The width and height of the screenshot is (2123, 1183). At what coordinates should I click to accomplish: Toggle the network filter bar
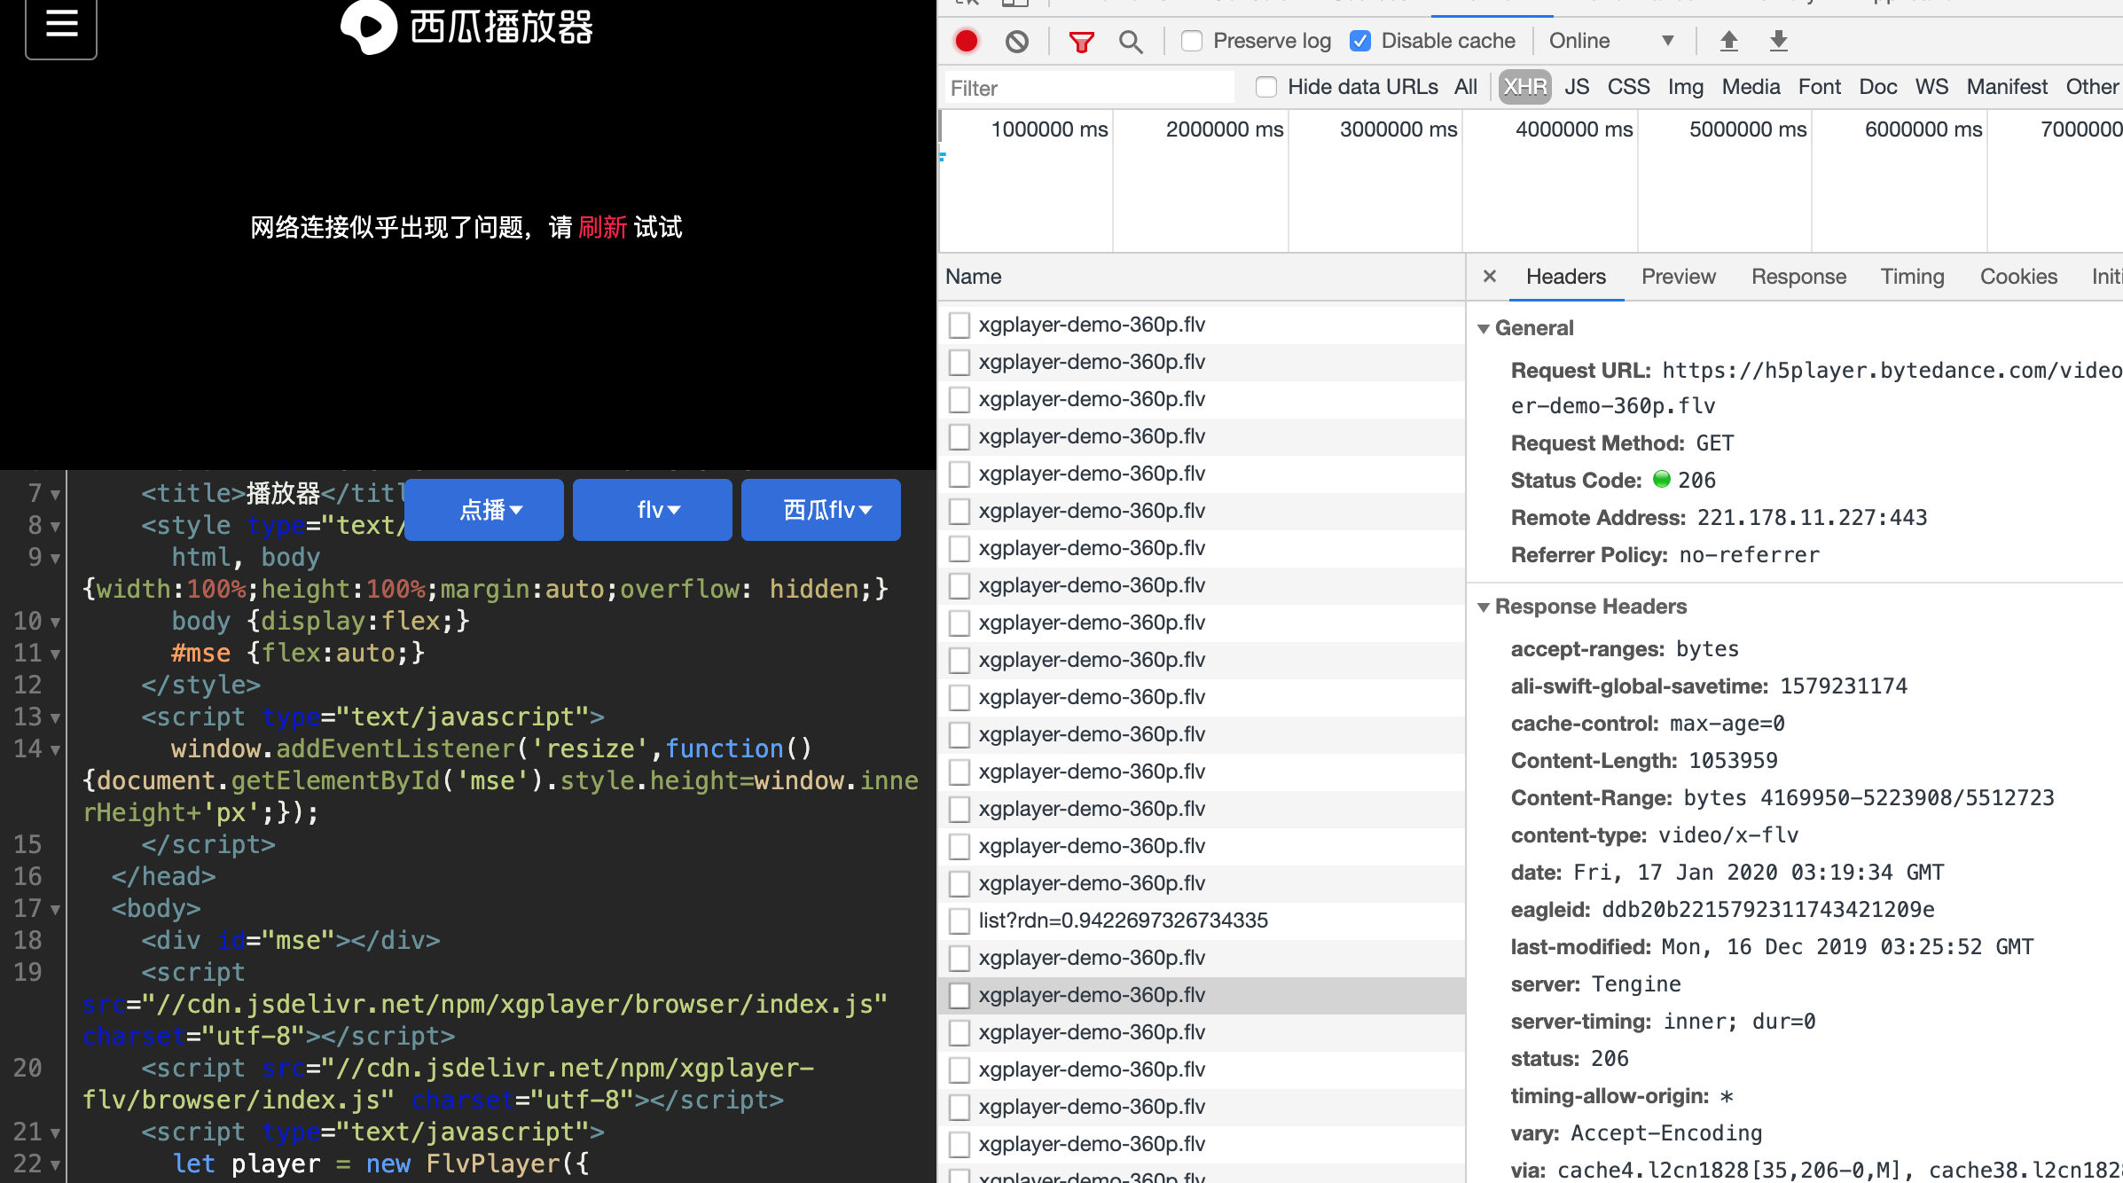tap(1080, 41)
